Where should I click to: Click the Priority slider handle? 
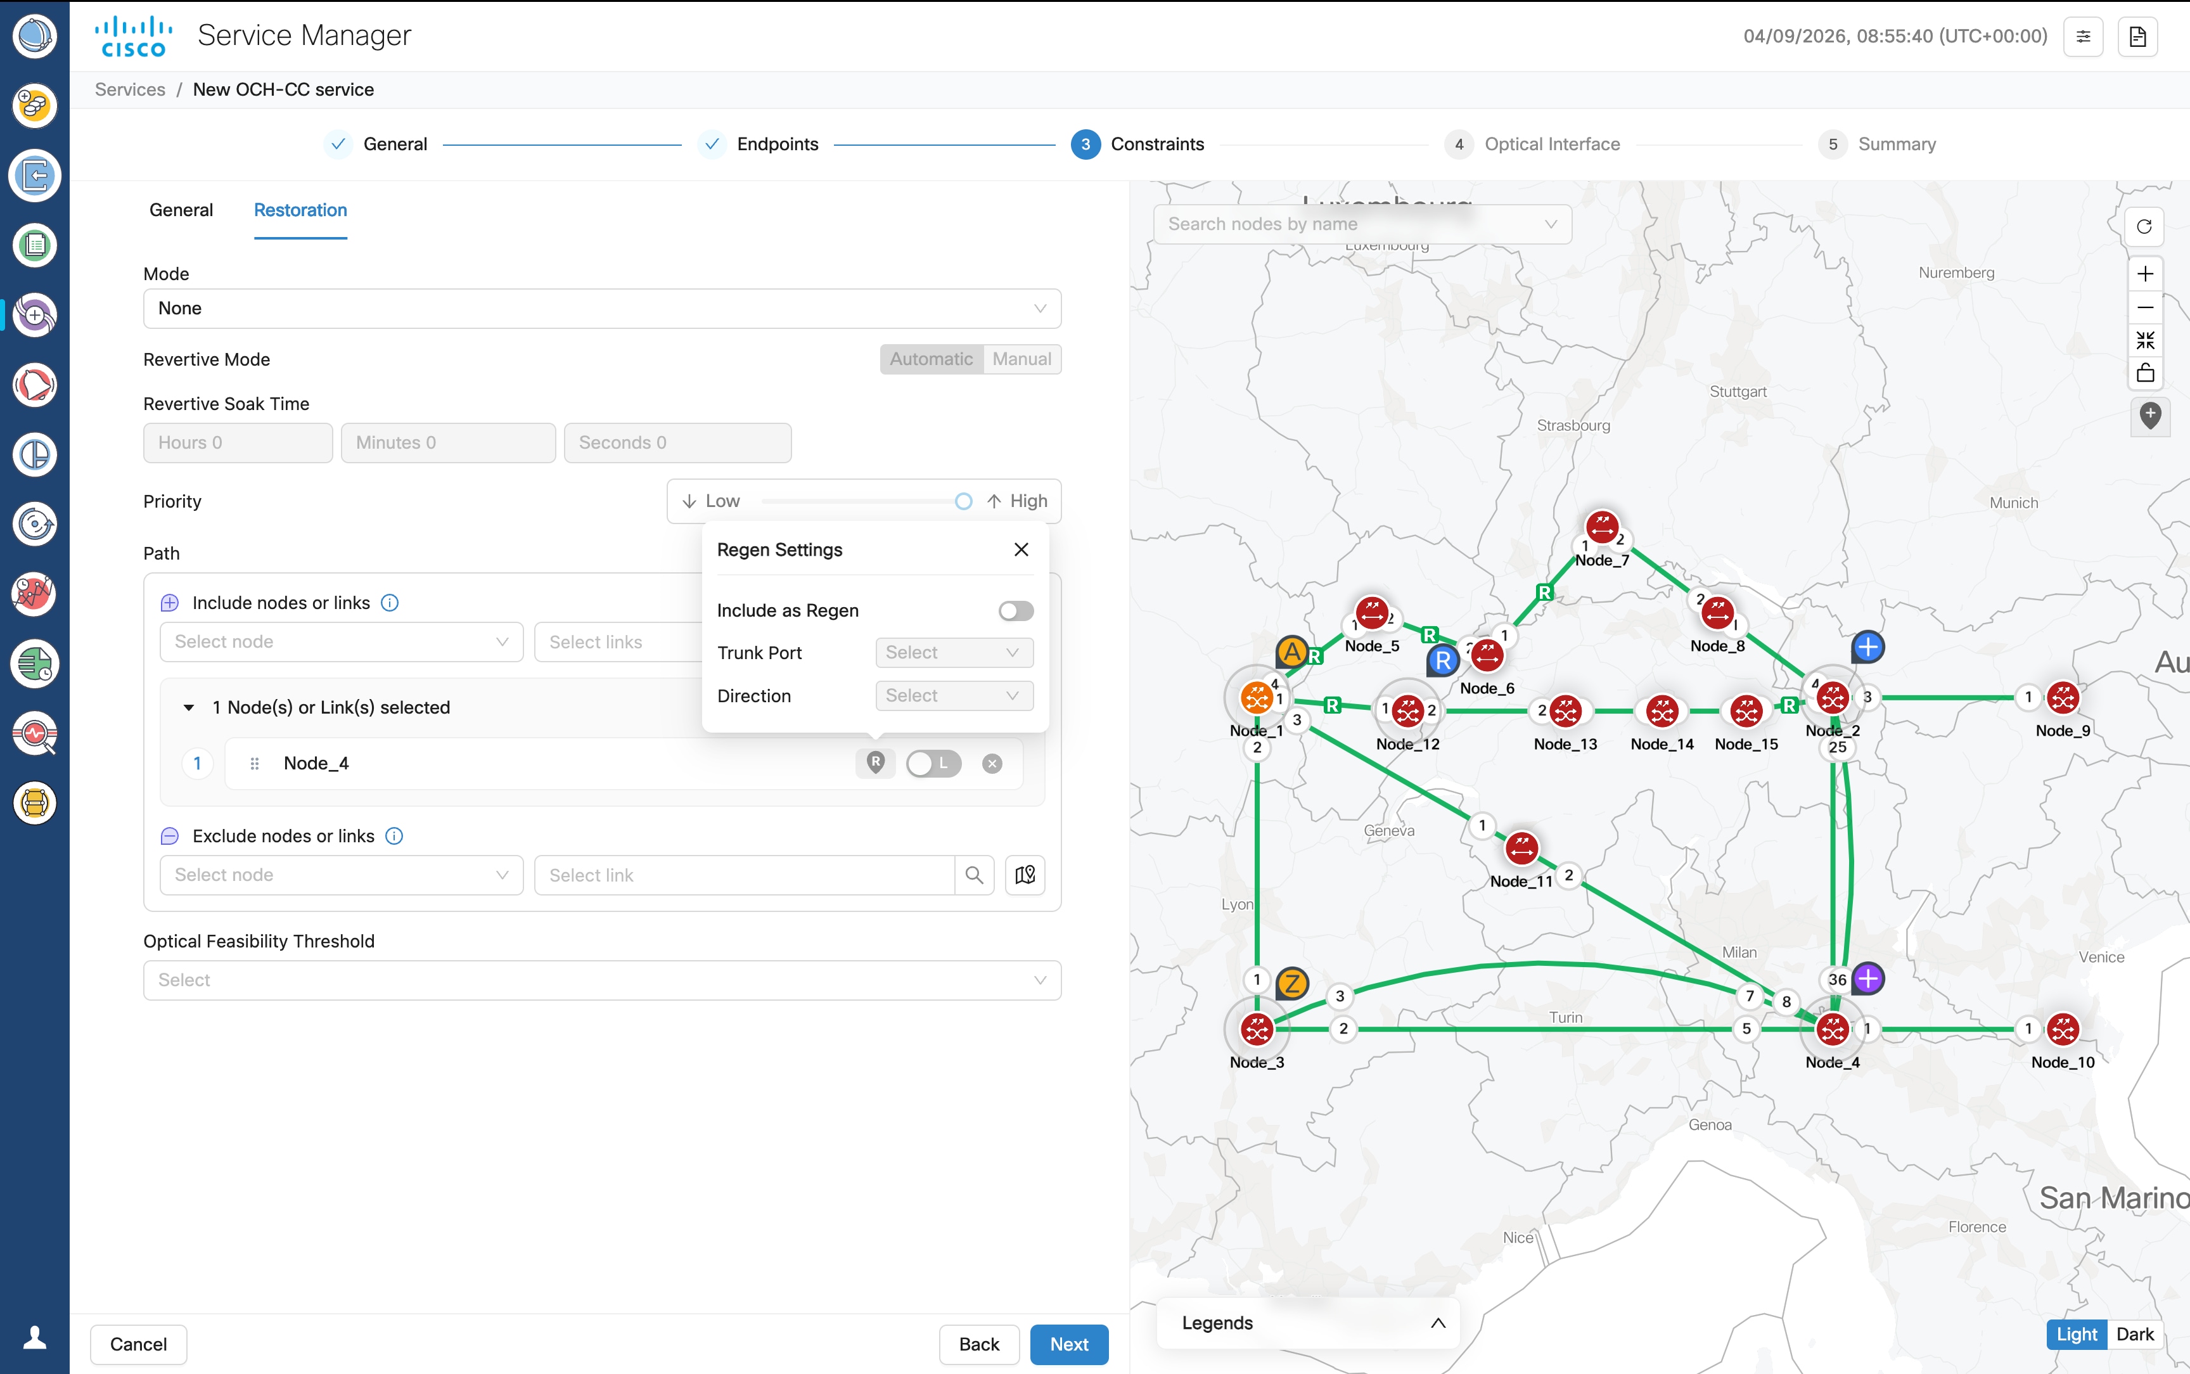(963, 501)
